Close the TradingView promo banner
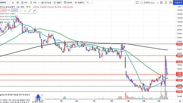 [42, 95]
